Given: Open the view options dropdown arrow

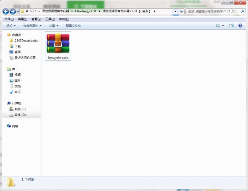Looking at the screenshot, I should (x=223, y=26).
